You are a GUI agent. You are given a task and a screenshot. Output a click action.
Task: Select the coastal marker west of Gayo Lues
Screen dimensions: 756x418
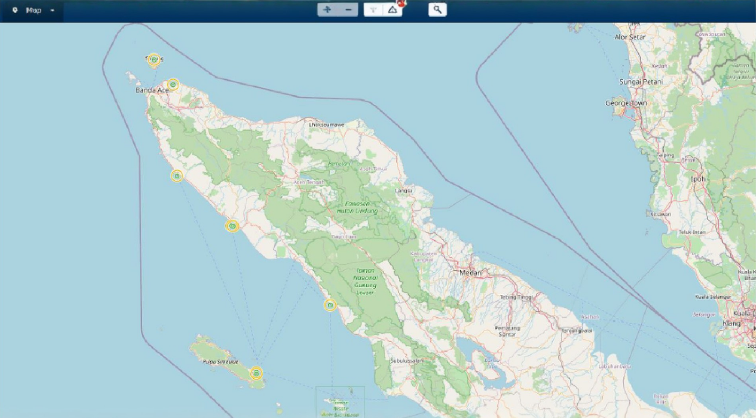(x=232, y=226)
